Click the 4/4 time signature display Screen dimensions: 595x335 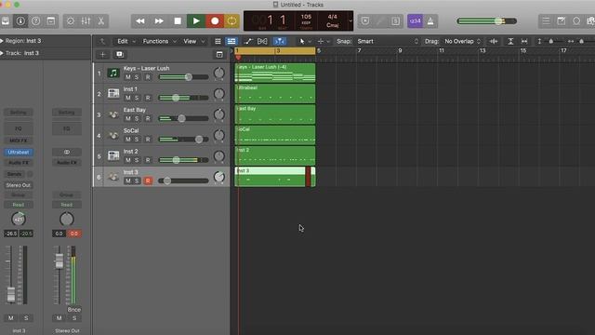tap(333, 17)
